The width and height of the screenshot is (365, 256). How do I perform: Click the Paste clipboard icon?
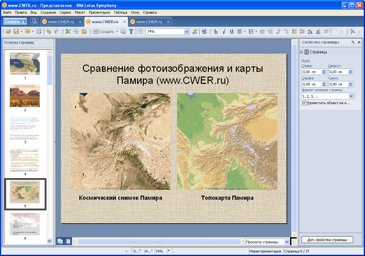tap(84, 31)
